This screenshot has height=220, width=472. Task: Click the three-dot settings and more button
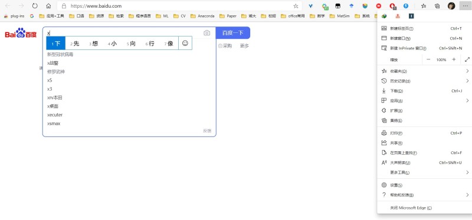(465, 6)
